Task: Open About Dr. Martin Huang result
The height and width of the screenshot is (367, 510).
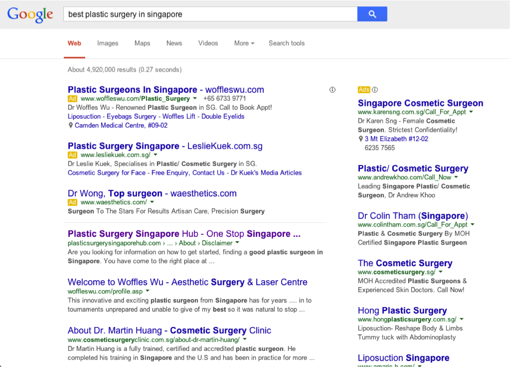Action: click(x=169, y=330)
